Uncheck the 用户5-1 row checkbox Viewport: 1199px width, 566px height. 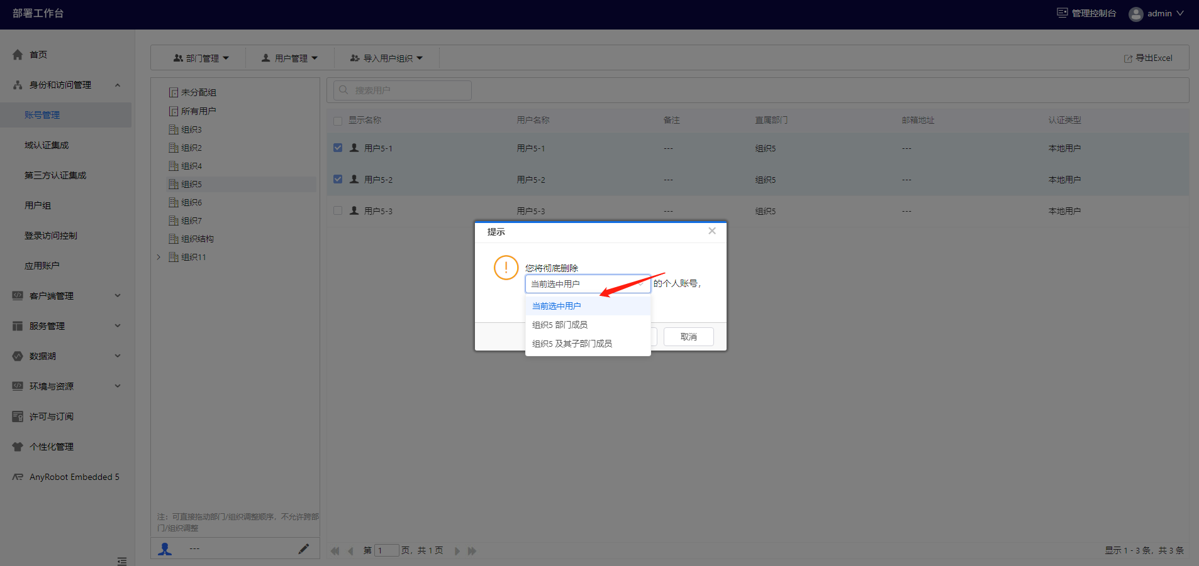click(338, 148)
